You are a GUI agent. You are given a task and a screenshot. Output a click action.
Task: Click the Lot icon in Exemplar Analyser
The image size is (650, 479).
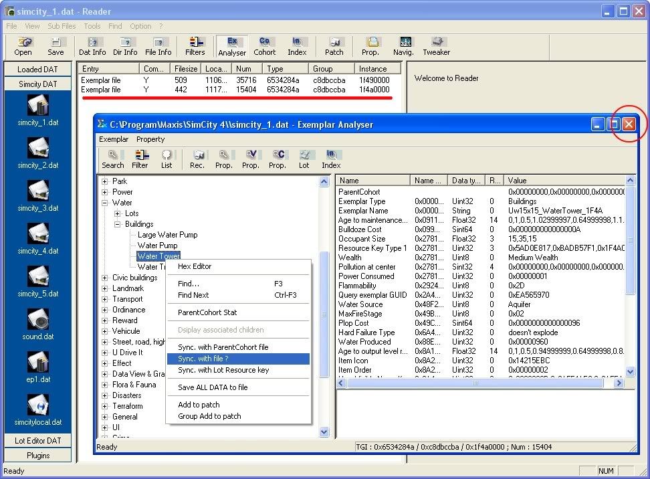click(304, 159)
